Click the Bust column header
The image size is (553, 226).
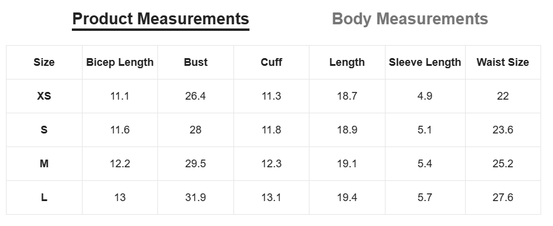pyautogui.click(x=196, y=62)
